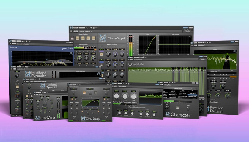This screenshot has height=142, width=249.
Task: Click EQ band 2 frequency value 4.50k
Action: [115, 60]
